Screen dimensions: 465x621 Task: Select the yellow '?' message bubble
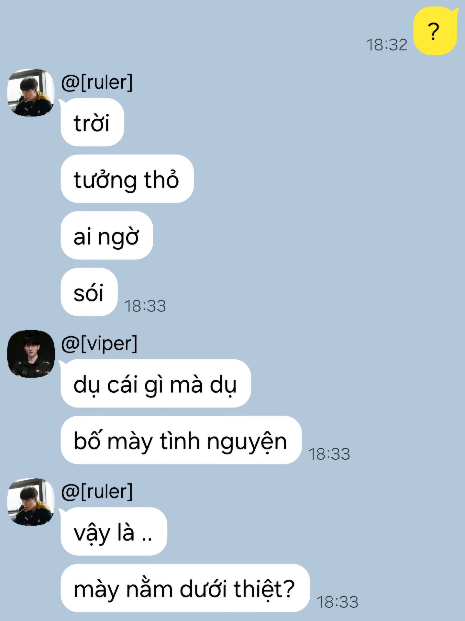436,31
